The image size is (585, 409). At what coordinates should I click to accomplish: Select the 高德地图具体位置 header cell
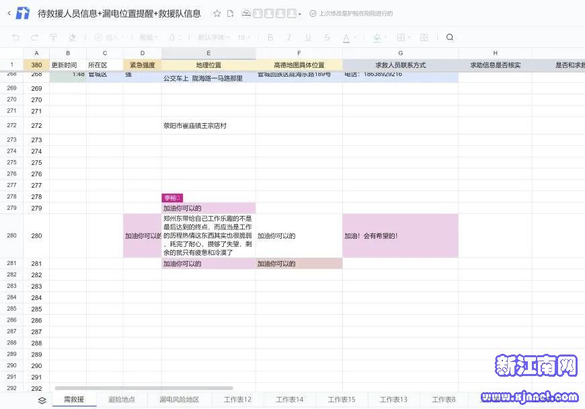[x=299, y=65]
